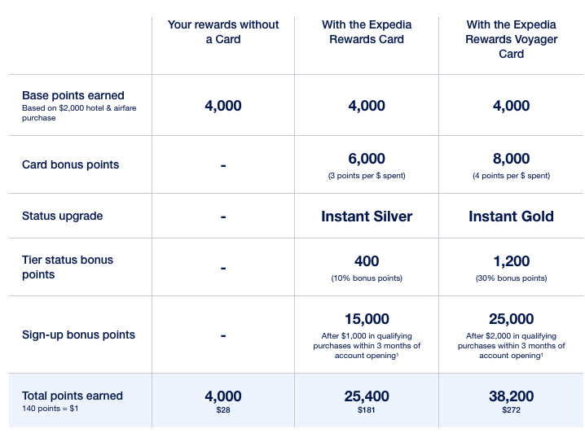Click the 25,400 total points value
585x433 pixels.
click(367, 396)
